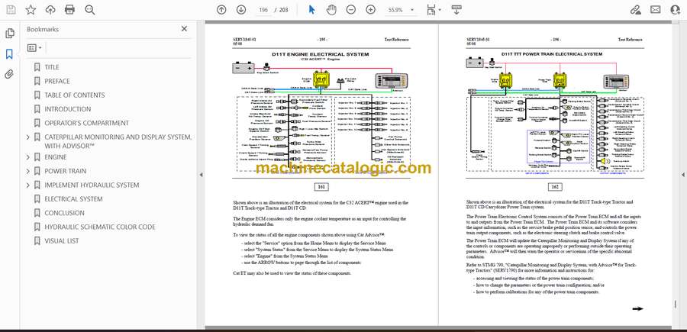
Task: Jump to TABLE OF CONTENTS bookmark
Action: (x=75, y=95)
